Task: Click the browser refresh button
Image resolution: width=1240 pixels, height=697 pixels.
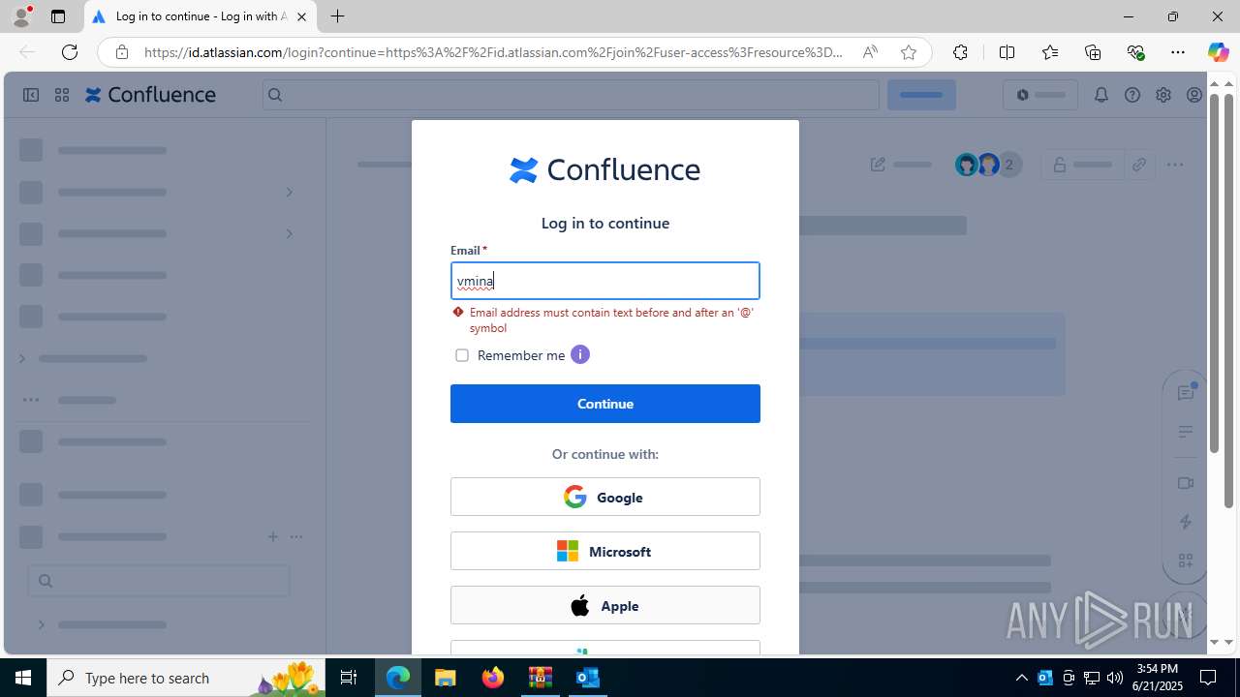Action: 70,52
